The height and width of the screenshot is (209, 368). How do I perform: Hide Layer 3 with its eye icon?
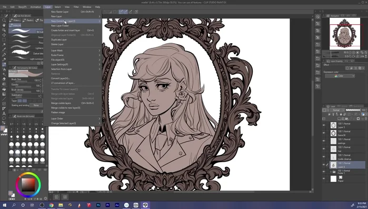[x=324, y=125]
